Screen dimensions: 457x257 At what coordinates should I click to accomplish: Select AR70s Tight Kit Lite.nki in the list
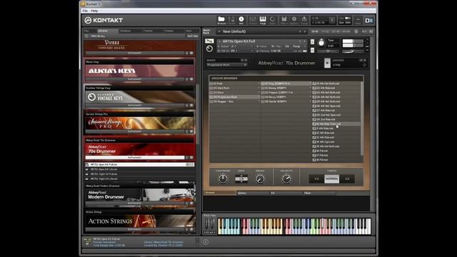point(139,178)
